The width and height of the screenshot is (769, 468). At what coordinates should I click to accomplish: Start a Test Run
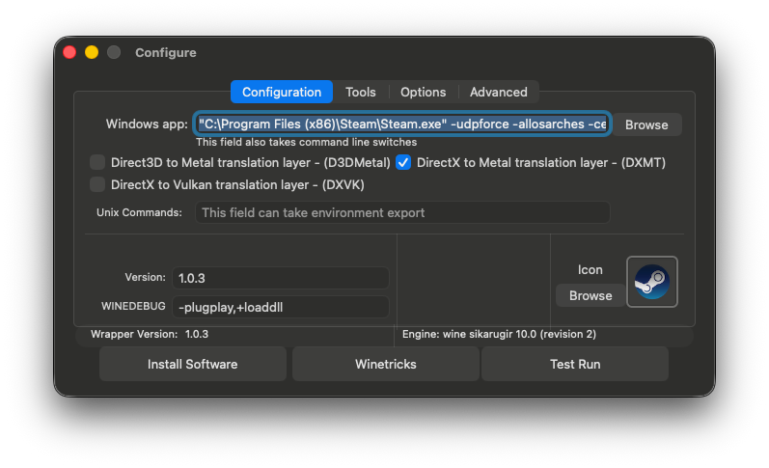[x=575, y=364]
